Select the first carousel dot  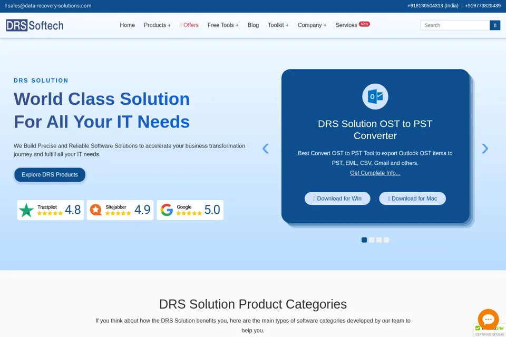364,240
